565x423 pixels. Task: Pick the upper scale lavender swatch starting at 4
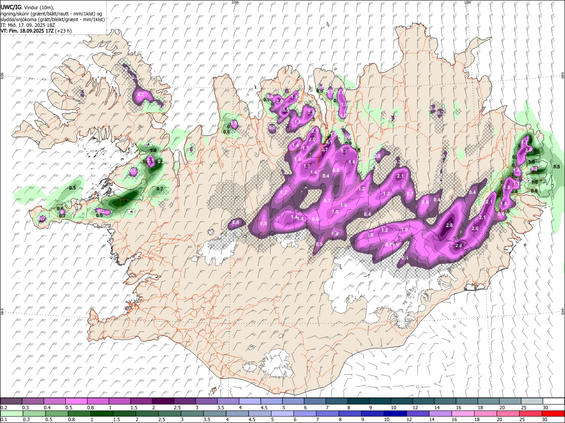(x=250, y=401)
